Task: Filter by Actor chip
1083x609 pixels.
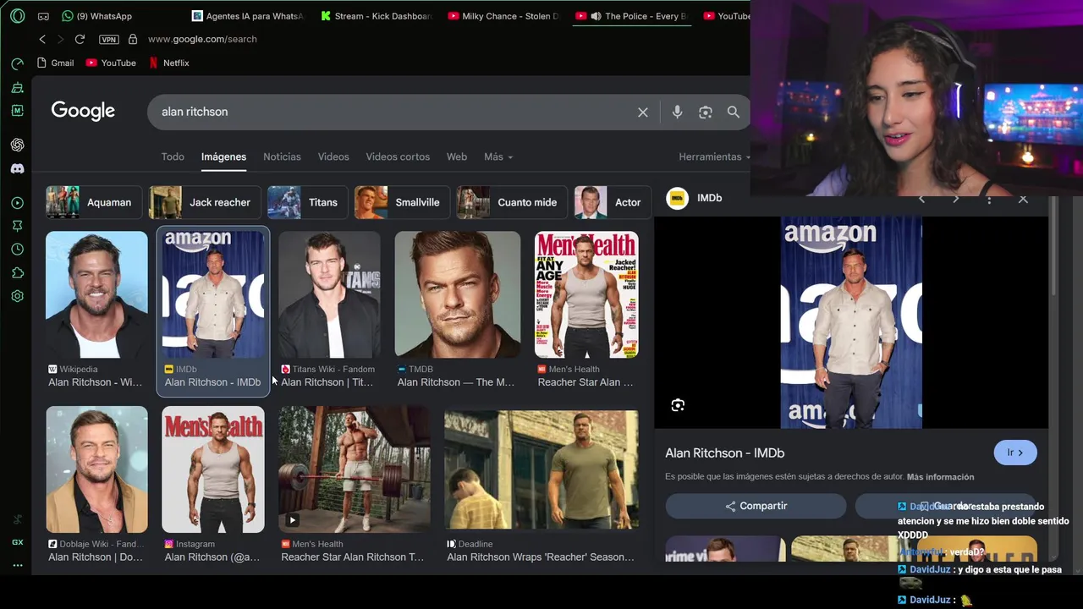Action: tap(613, 202)
